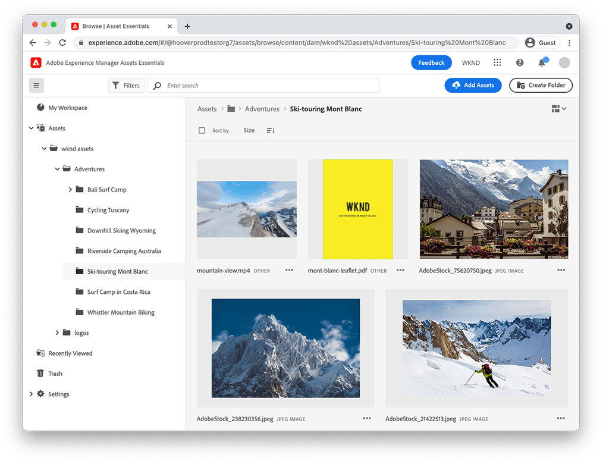Image resolution: width=609 pixels, height=458 pixels.
Task: Open Help via the question mark icon
Action: [519, 62]
